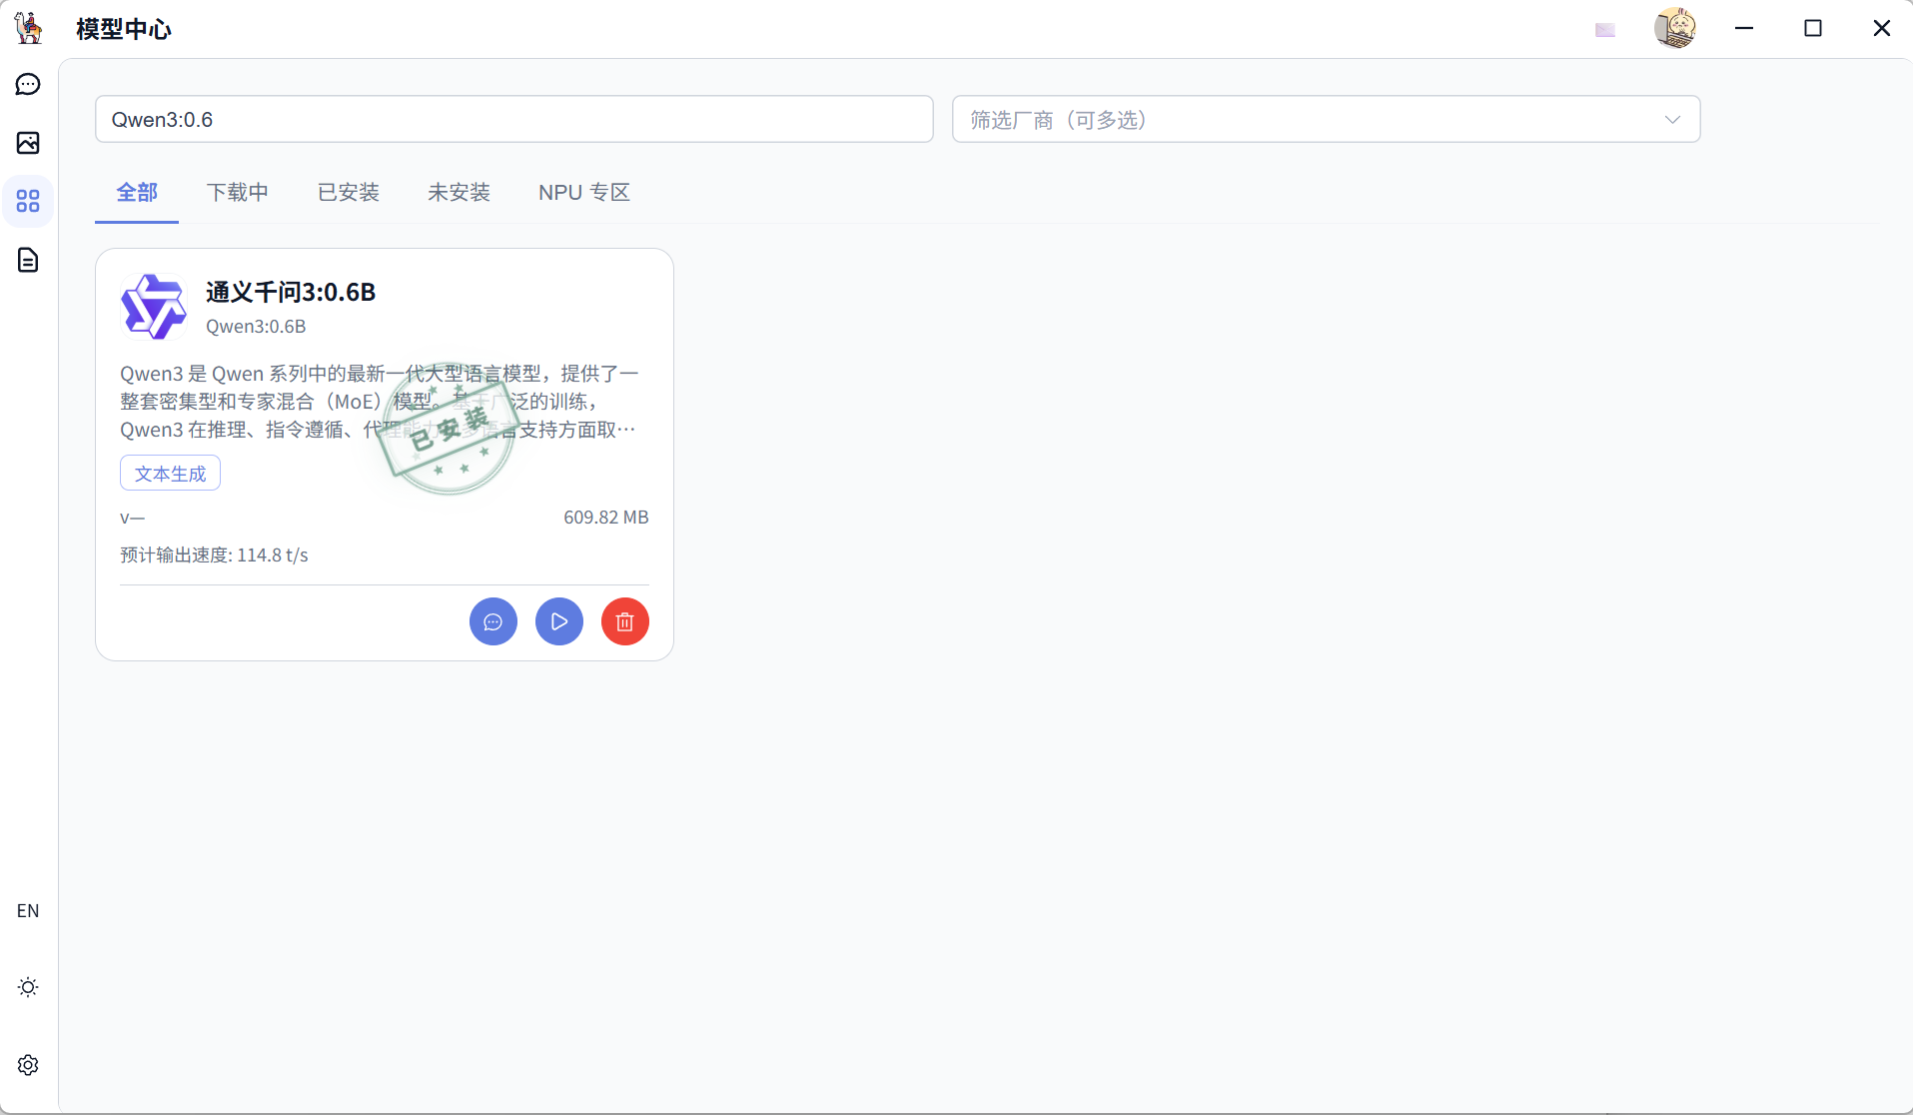This screenshot has width=1913, height=1115.
Task: Click the vendor filter chevron arrow
Action: point(1672,120)
